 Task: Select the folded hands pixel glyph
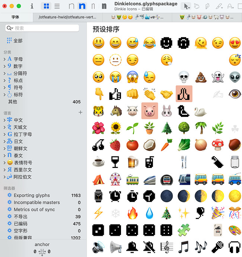[x=184, y=94]
